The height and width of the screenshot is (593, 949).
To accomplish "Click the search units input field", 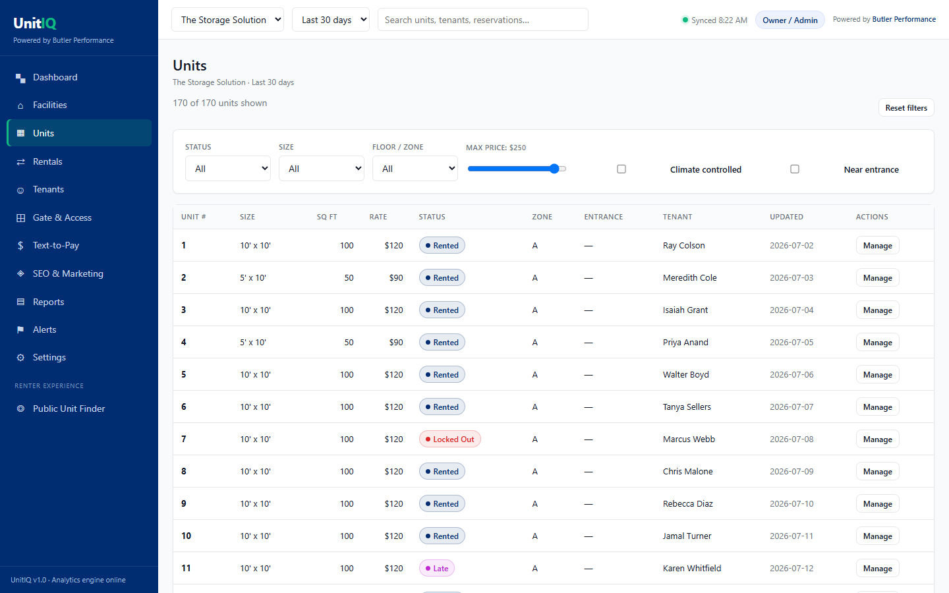I will click(483, 20).
